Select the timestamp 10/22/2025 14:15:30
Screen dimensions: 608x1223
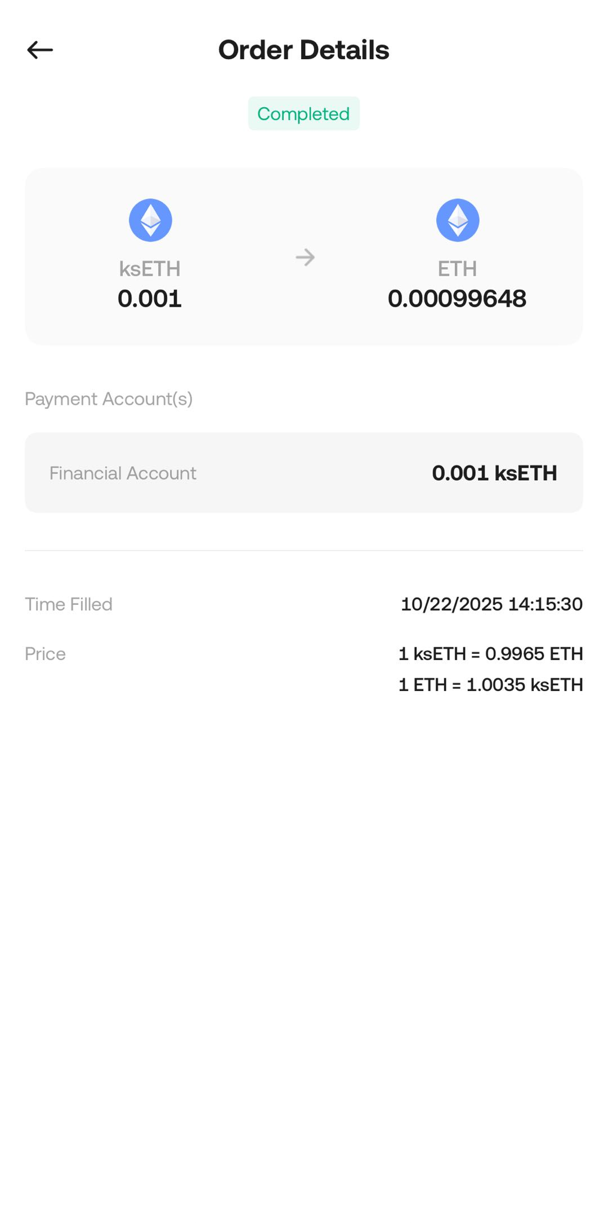coord(491,604)
